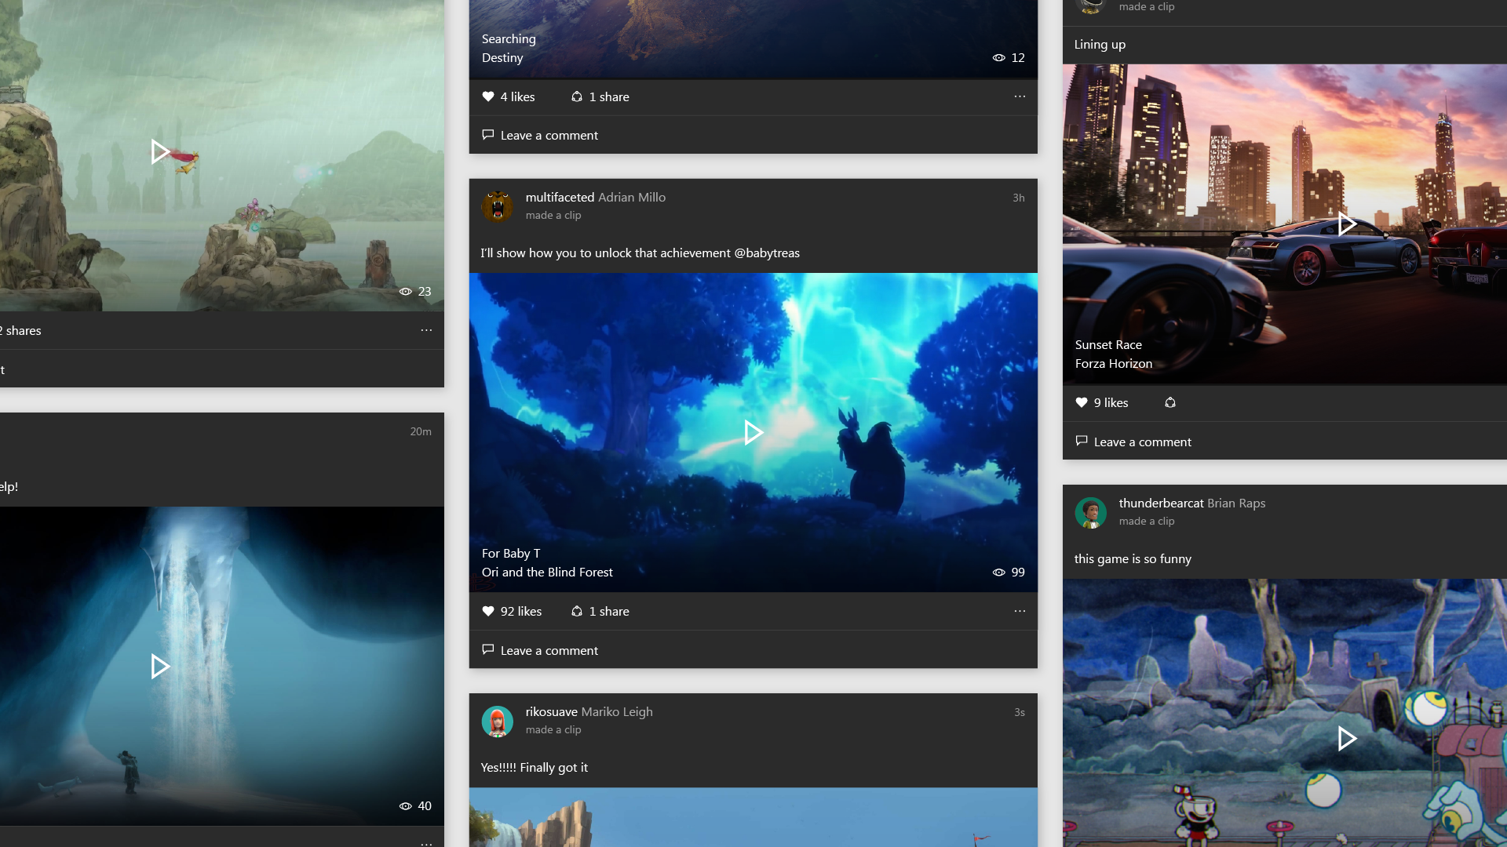
Task: Click 'Yes!!!!! Finally got it' caption
Action: point(534,767)
